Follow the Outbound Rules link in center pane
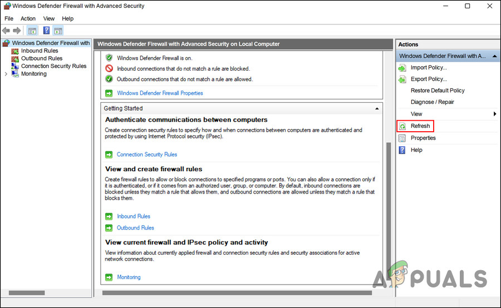 pos(135,228)
